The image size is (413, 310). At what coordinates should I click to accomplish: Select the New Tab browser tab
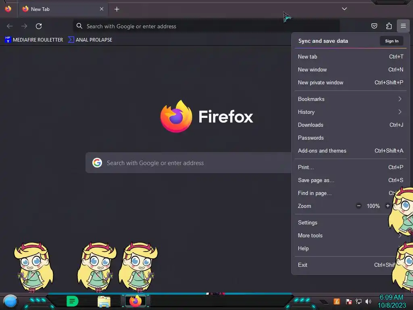click(x=63, y=9)
